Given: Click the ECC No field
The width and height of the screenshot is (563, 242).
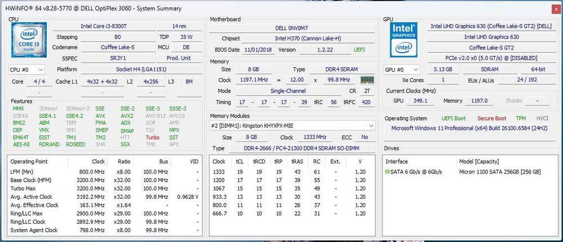Looking at the screenshot, I should pyautogui.click(x=365, y=138).
